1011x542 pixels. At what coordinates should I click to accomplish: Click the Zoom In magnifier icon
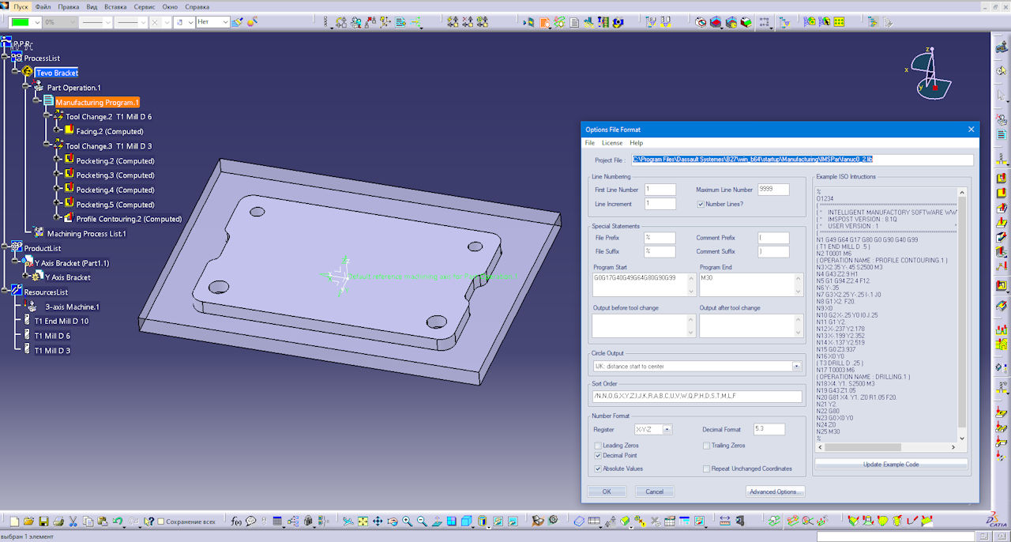(407, 521)
